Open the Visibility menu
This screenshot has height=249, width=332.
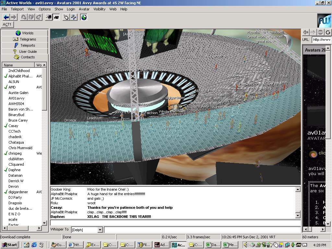pyautogui.click(x=100, y=9)
